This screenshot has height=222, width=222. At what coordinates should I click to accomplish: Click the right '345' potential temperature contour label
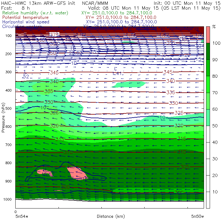pyautogui.click(x=168, y=72)
